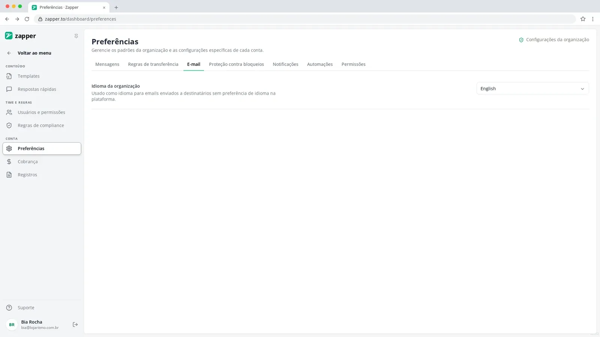Open a new browser tab

pos(116,7)
